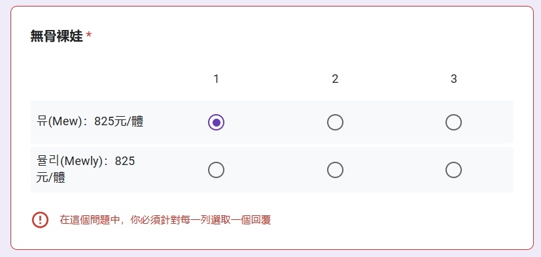Image resolution: width=541 pixels, height=257 pixels.
Task: Choose quantity 2 for 뮬리(Mewly)
Action: 335,170
